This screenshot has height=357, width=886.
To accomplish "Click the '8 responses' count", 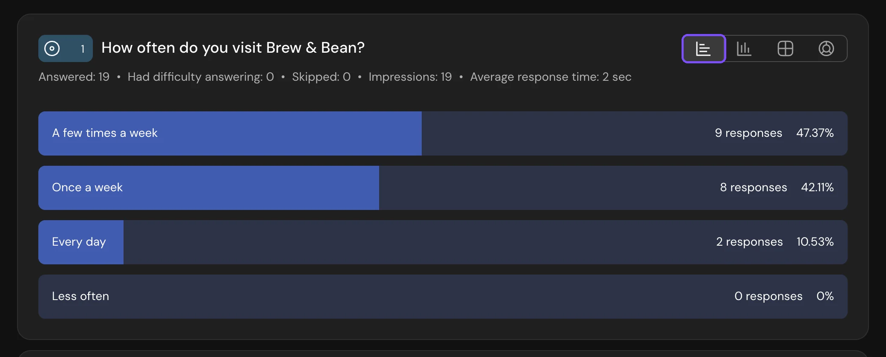I will 753,187.
